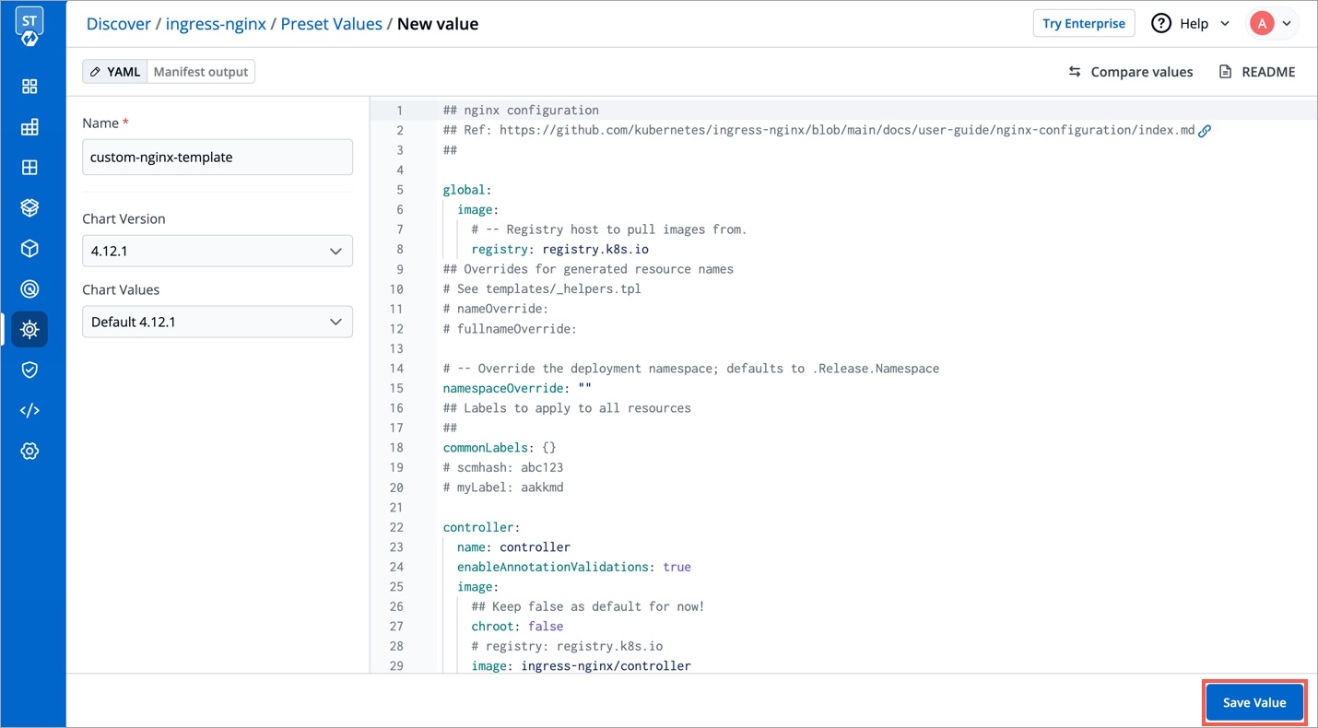The width and height of the screenshot is (1318, 728).
Task: Click the '# myLabel: aakkmd' comment
Action: coord(503,487)
